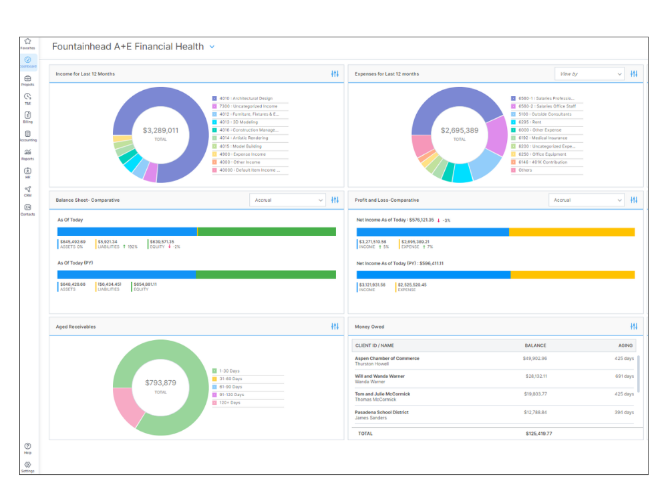Open the T&E time and expense module
668x501 pixels.
[x=27, y=99]
